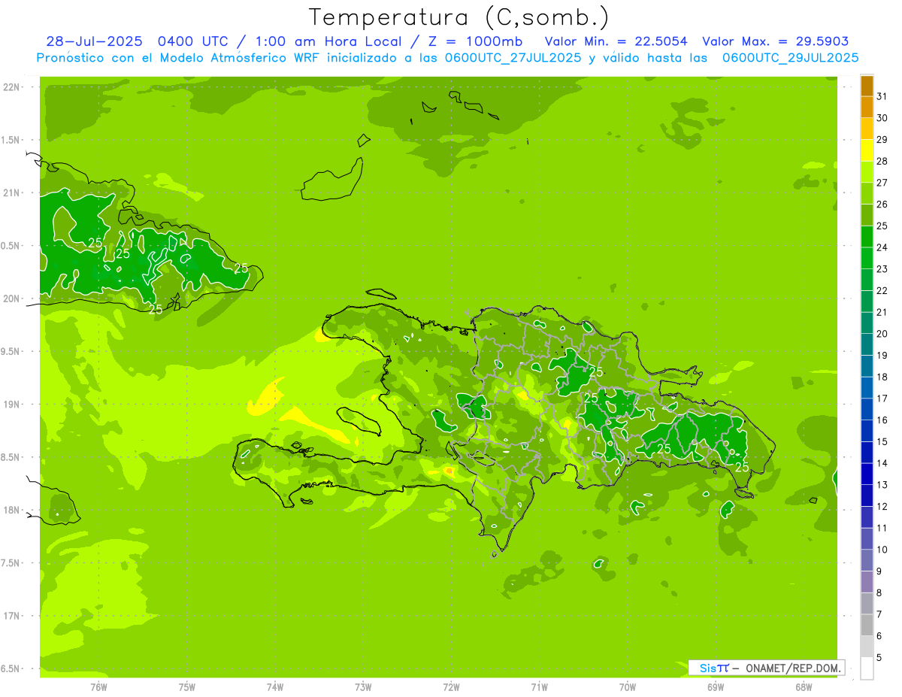The width and height of the screenshot is (902, 697).
Task: Click the '70W' longitude axis label
Action: click(628, 687)
